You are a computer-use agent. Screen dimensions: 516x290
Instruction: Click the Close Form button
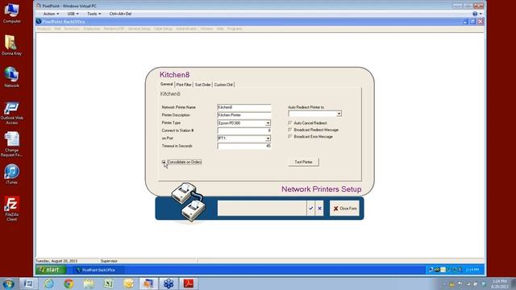click(x=344, y=209)
